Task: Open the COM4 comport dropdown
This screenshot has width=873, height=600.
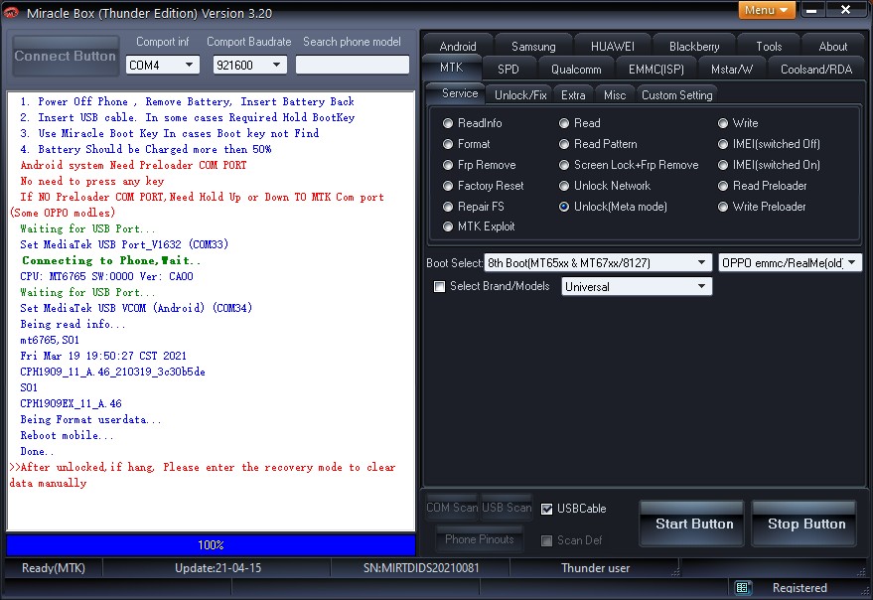Action: pos(162,66)
